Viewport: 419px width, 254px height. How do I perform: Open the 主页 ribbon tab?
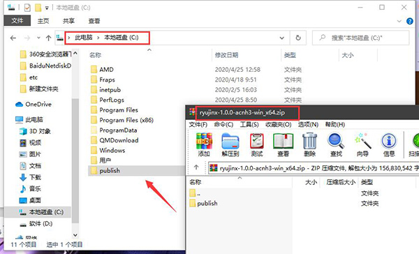click(x=43, y=21)
